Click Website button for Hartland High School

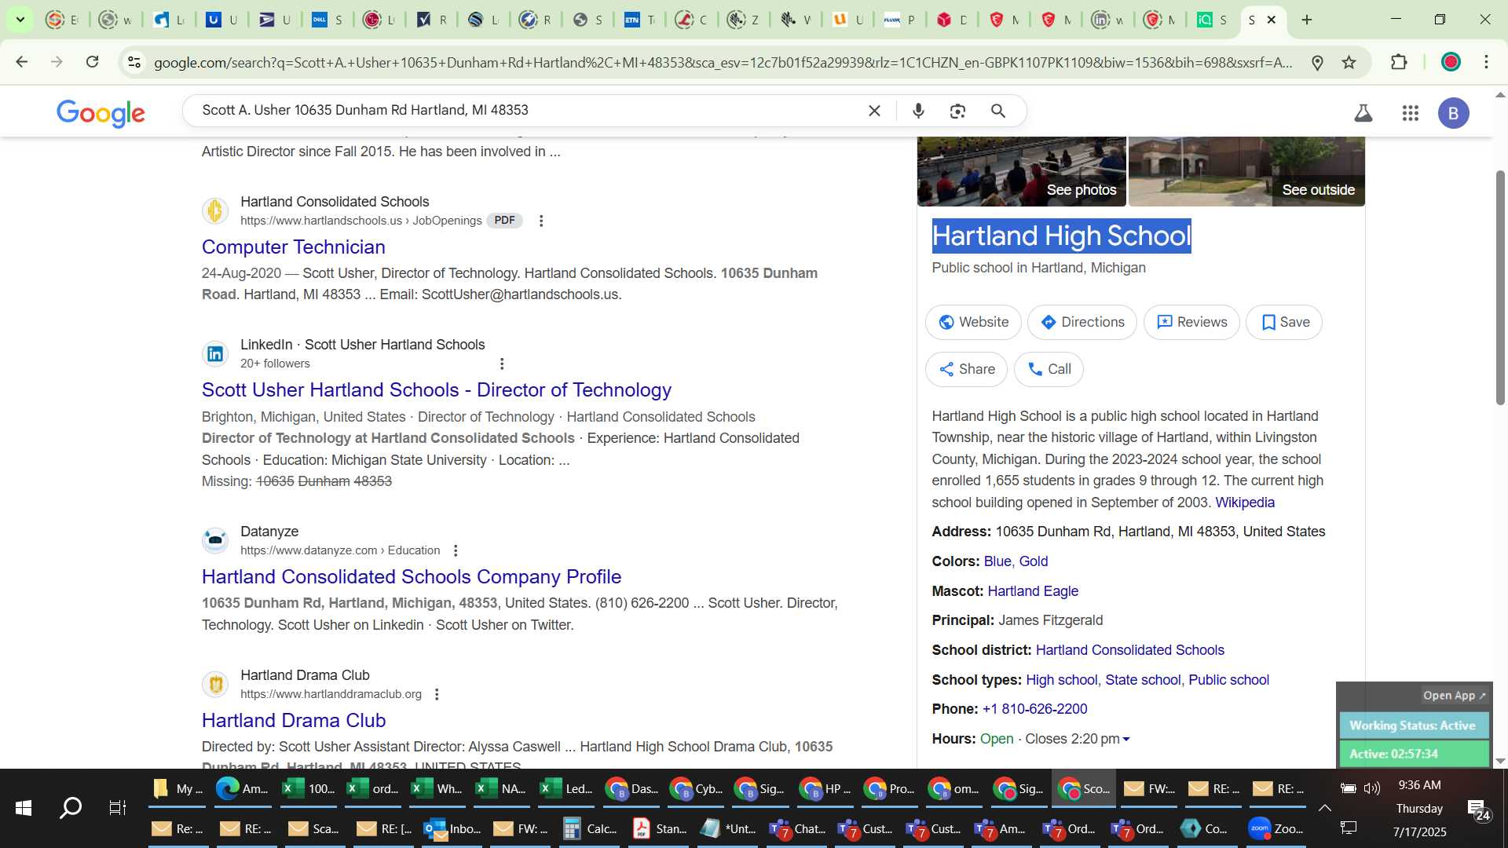(973, 322)
